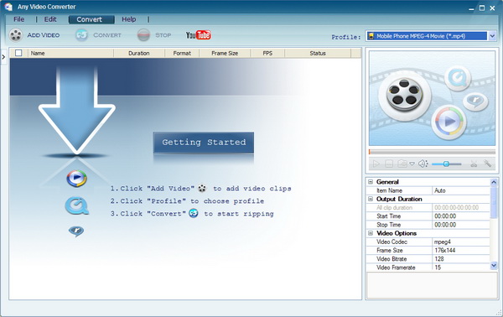This screenshot has height=317, width=503.
Task: Click the preview playback progress bar
Action: coord(432,152)
